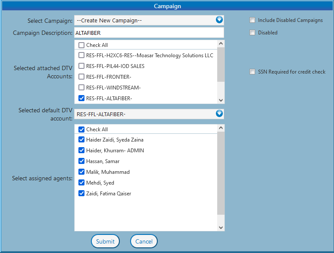Uncheck agent Hassan, Samar
This screenshot has width=334, height=253.
coord(81,161)
